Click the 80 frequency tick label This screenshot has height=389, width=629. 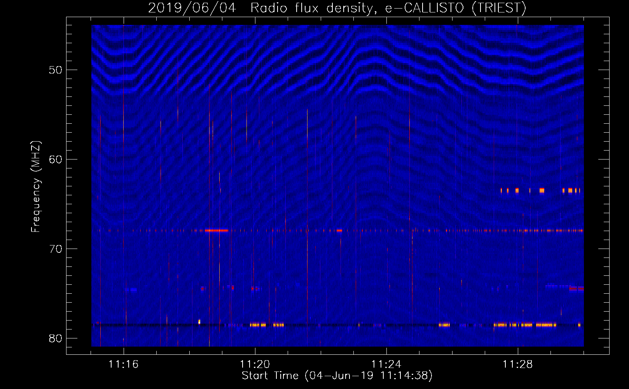click(x=56, y=338)
